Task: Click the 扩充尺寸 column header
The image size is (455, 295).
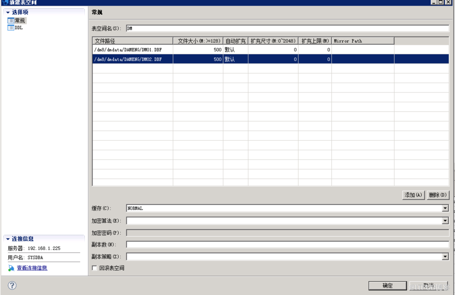Action: tap(273, 41)
